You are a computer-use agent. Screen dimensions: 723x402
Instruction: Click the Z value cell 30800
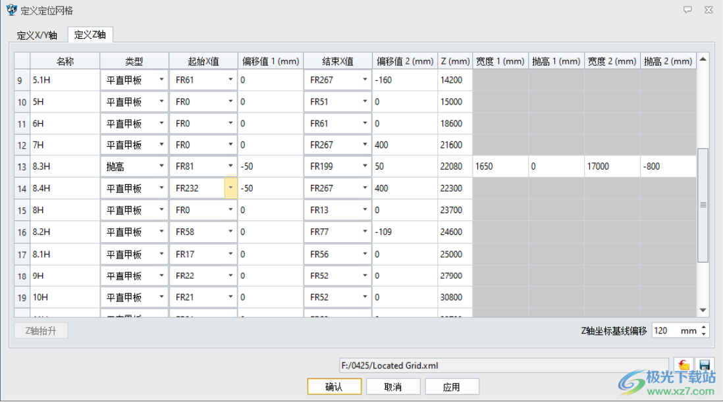[x=455, y=297]
